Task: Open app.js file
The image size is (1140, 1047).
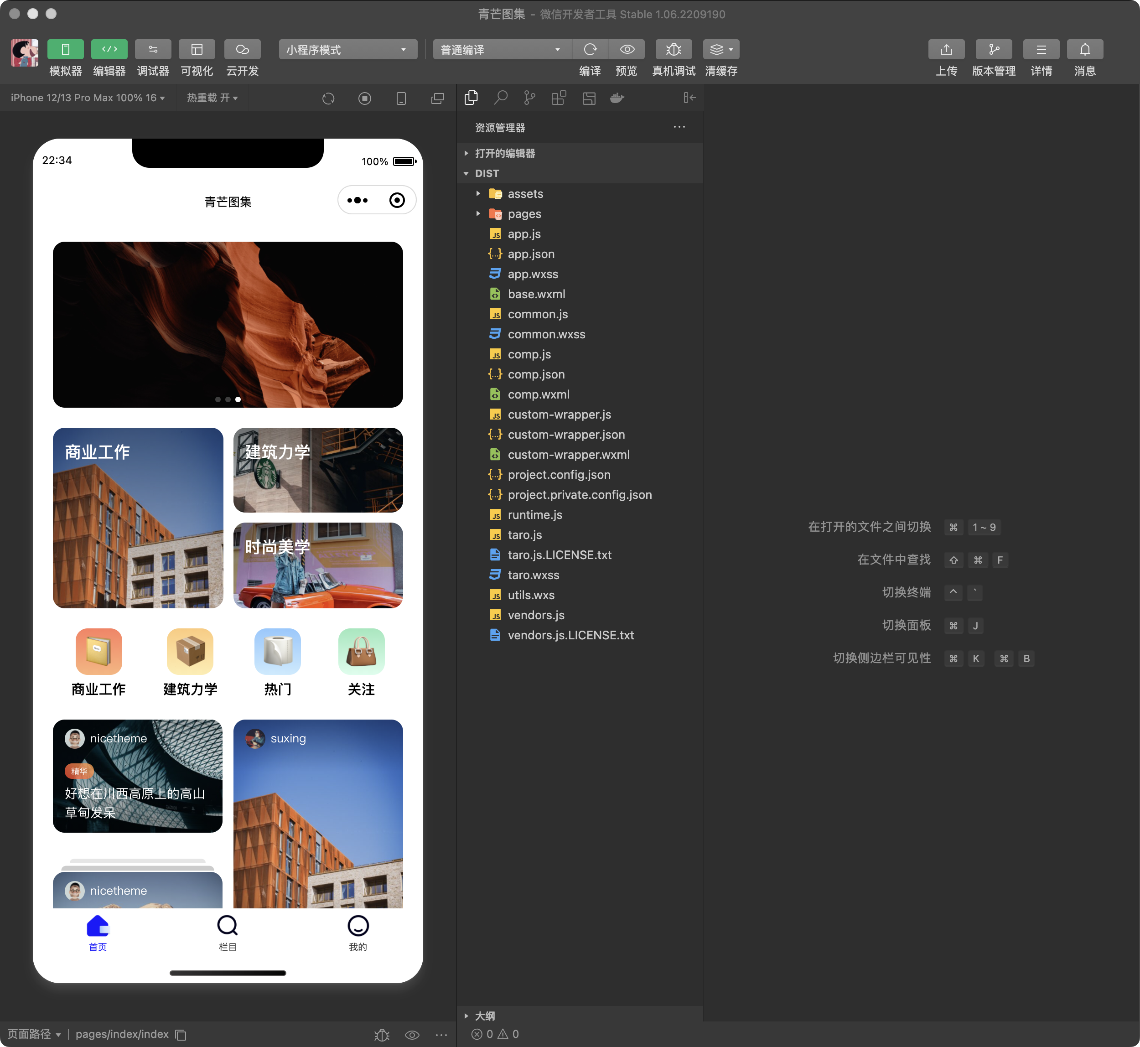Action: click(x=580, y=234)
